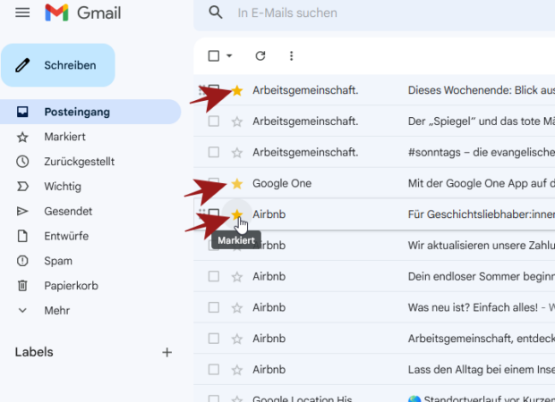Screen dimensions: 555x402
Task: Star the '#sonntags' email
Action: [x=237, y=153]
